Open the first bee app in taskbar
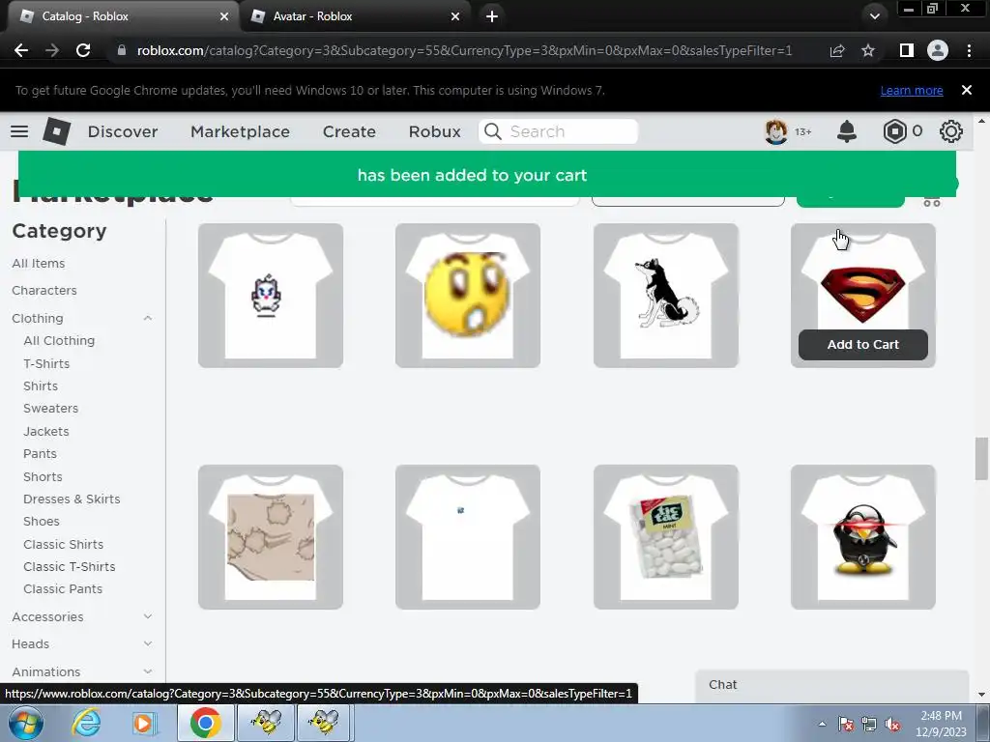Image resolution: width=990 pixels, height=742 pixels. pyautogui.click(x=266, y=723)
